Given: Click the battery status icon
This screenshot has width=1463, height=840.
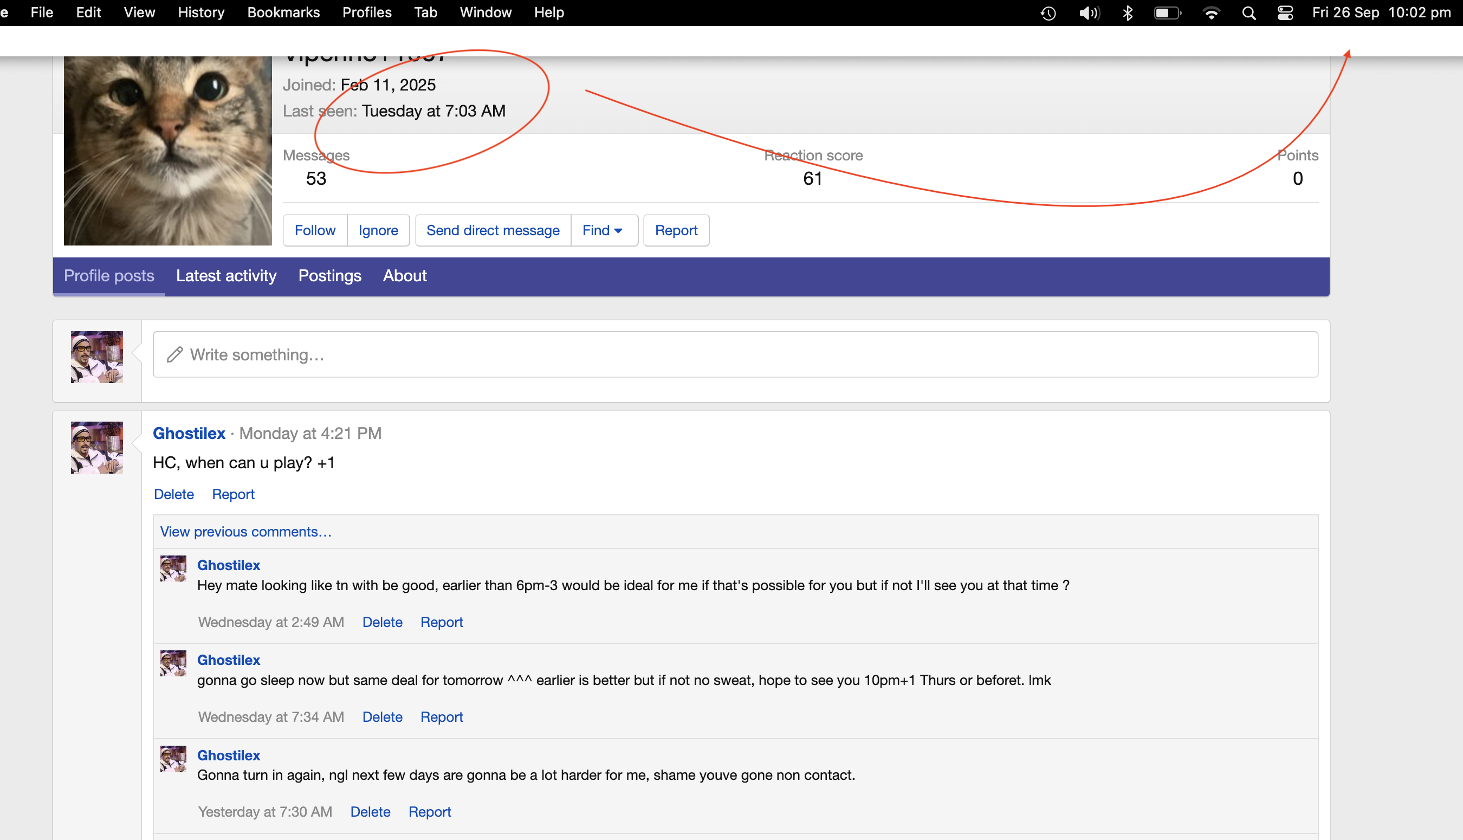Looking at the screenshot, I should tap(1167, 12).
